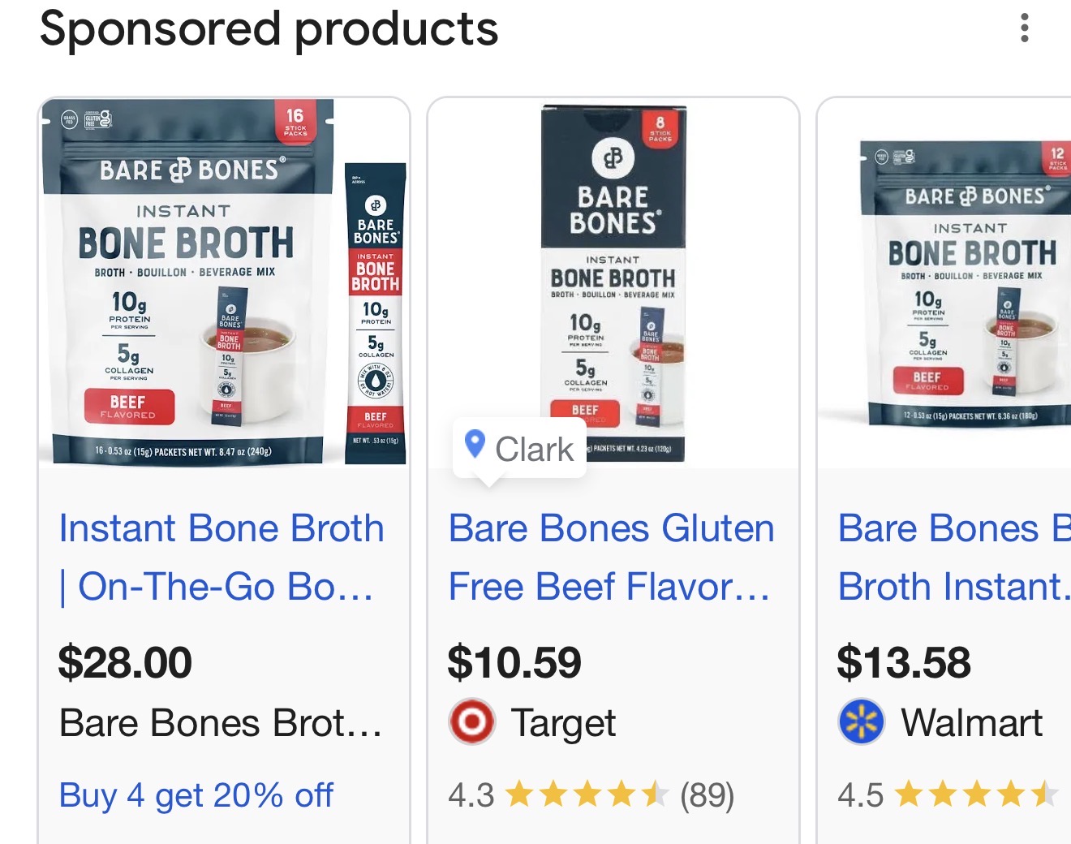This screenshot has height=844, width=1071.
Task: Click the Target seller name
Action: pos(563,722)
